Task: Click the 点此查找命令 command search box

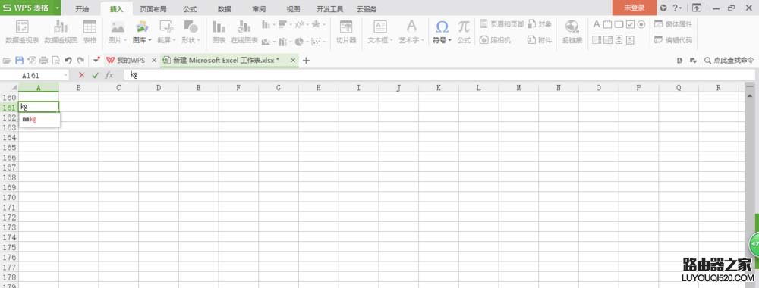Action: pos(729,61)
